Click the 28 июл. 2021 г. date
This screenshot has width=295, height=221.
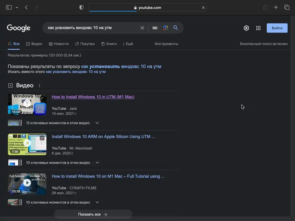(x=64, y=193)
